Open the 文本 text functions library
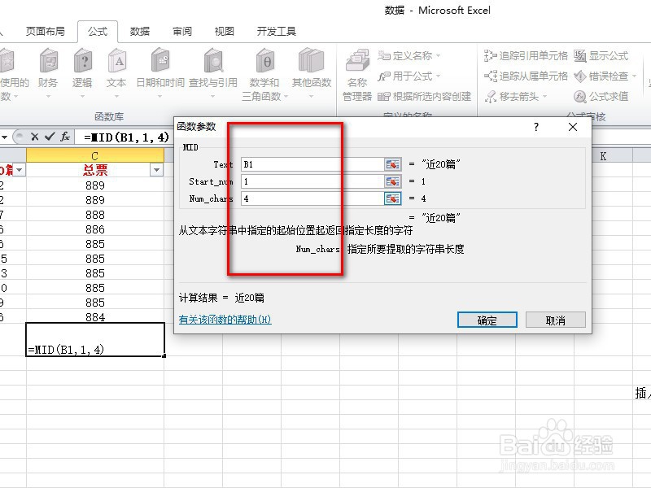The image size is (651, 488). coord(116,72)
